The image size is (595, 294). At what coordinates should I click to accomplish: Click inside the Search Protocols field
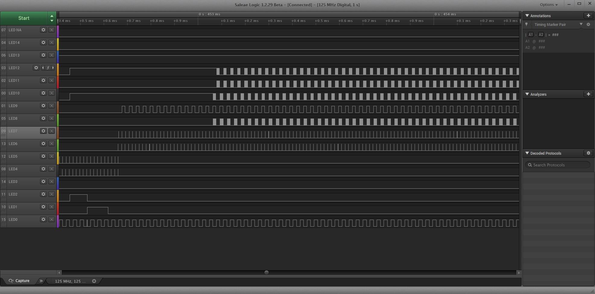[x=558, y=165]
